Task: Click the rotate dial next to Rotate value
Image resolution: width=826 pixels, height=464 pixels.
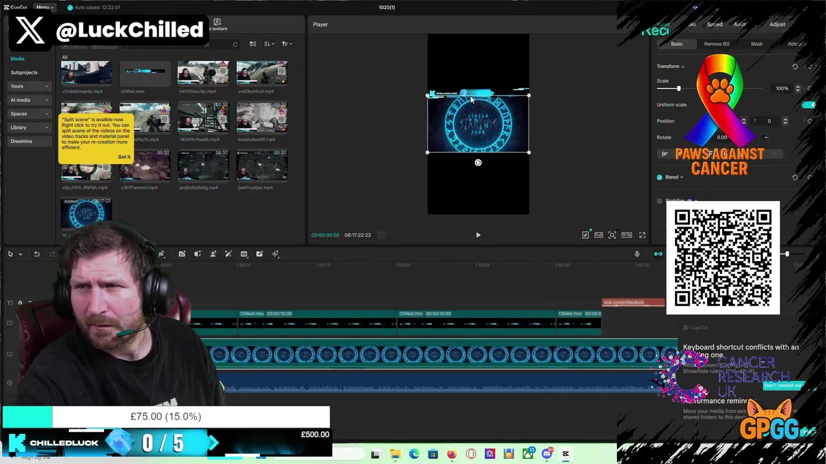Action: point(765,137)
